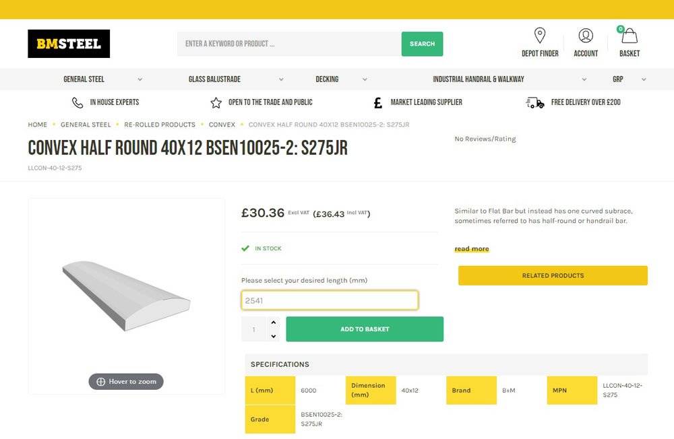Open the Decking menu
This screenshot has width=674, height=439.
coord(327,79)
